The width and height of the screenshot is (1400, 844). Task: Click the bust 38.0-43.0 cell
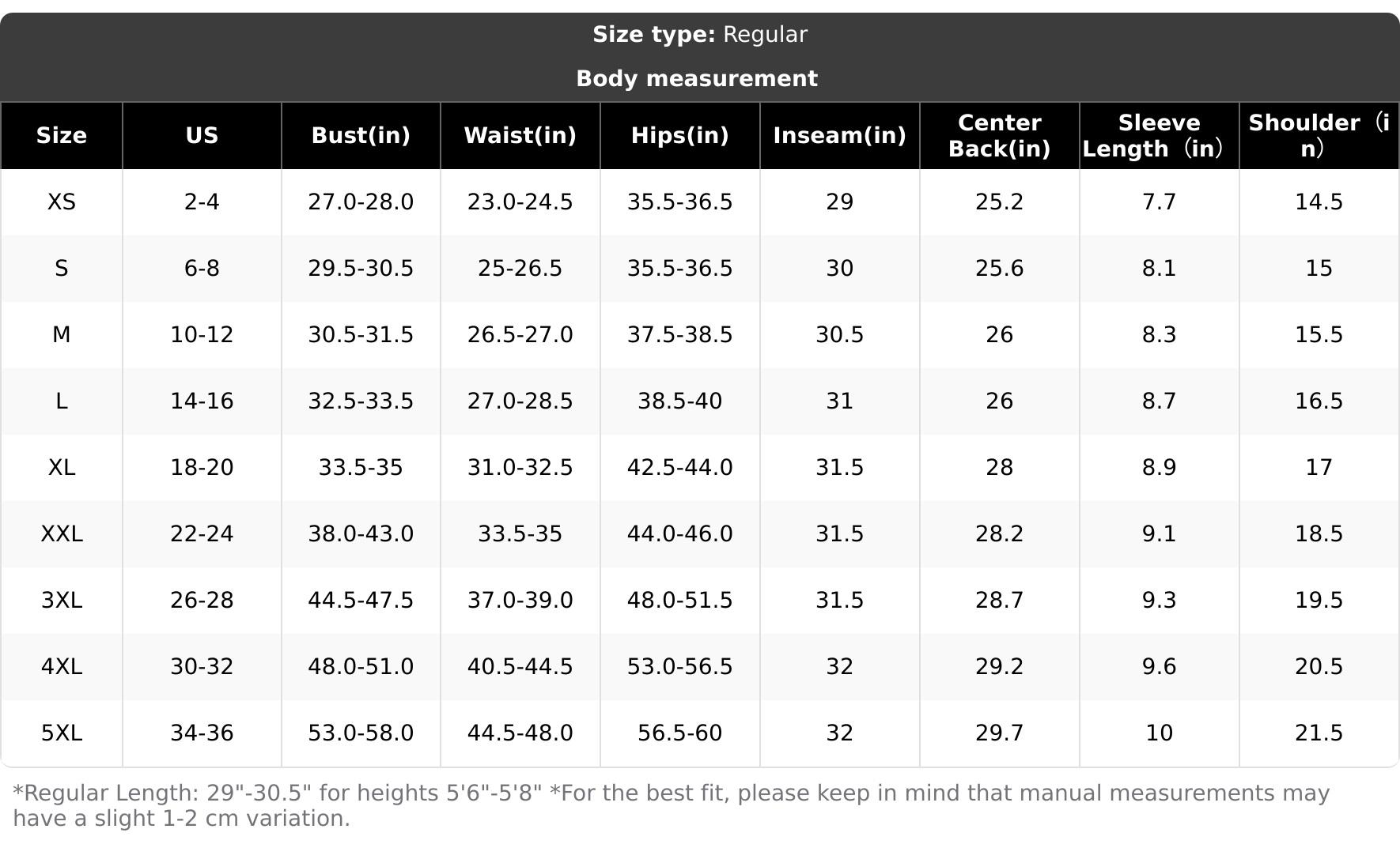(361, 534)
